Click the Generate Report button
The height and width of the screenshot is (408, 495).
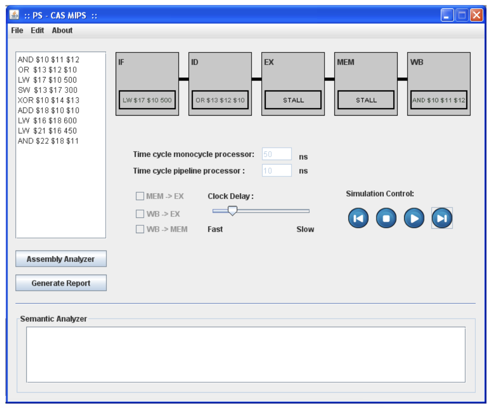61,283
